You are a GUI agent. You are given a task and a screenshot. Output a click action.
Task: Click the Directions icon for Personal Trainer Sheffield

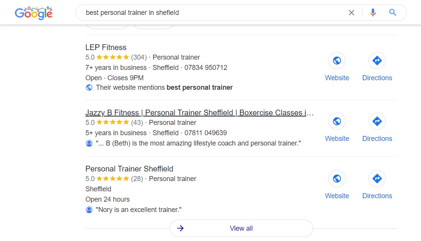pyautogui.click(x=377, y=178)
